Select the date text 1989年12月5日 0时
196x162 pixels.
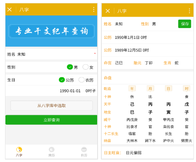pos(132,50)
